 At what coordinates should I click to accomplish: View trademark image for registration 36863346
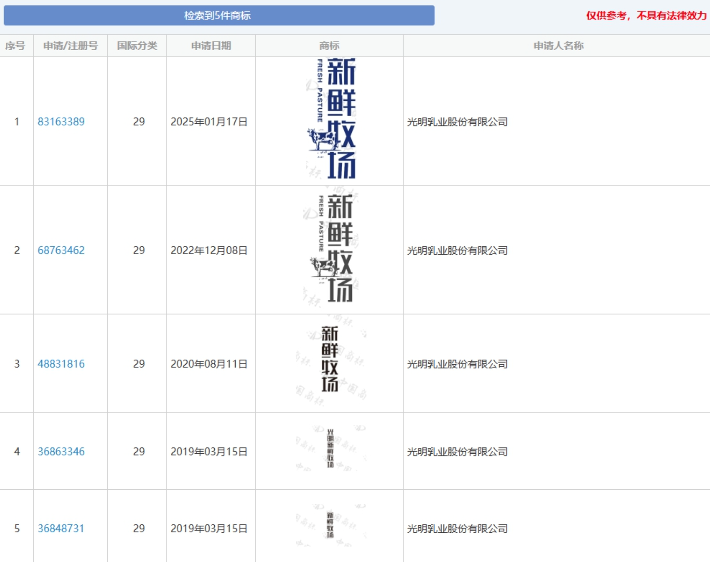pyautogui.click(x=330, y=448)
